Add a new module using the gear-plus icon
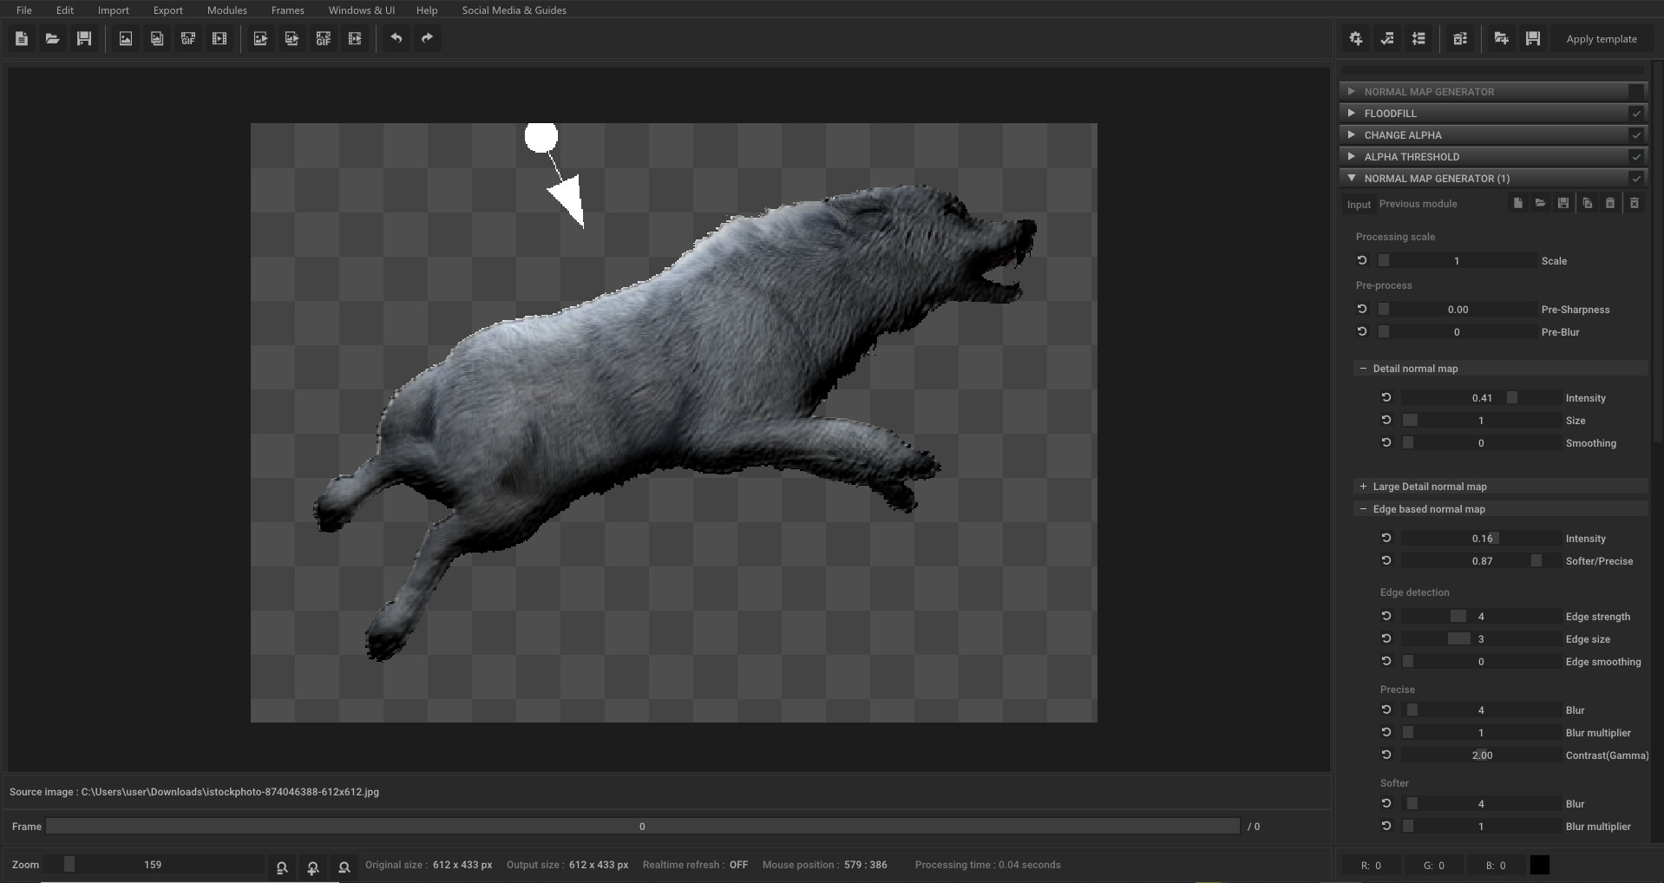This screenshot has height=883, width=1664. [1355, 38]
